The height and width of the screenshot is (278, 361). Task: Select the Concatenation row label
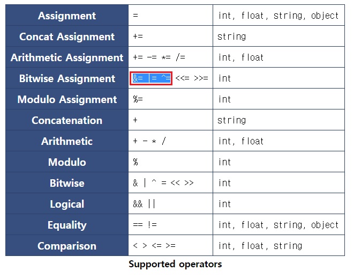click(67, 120)
